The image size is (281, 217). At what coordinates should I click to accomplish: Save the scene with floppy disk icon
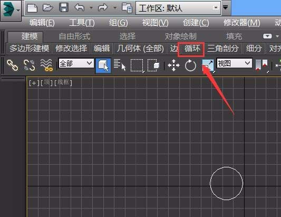[x=64, y=8]
